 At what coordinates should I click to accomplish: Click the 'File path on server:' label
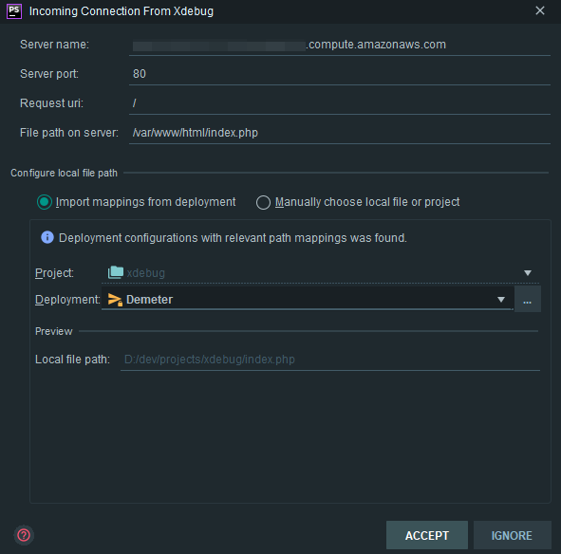tap(69, 133)
